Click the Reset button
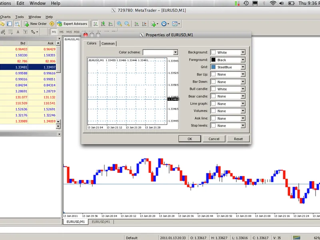This screenshot has width=320, height=240. pos(238,139)
